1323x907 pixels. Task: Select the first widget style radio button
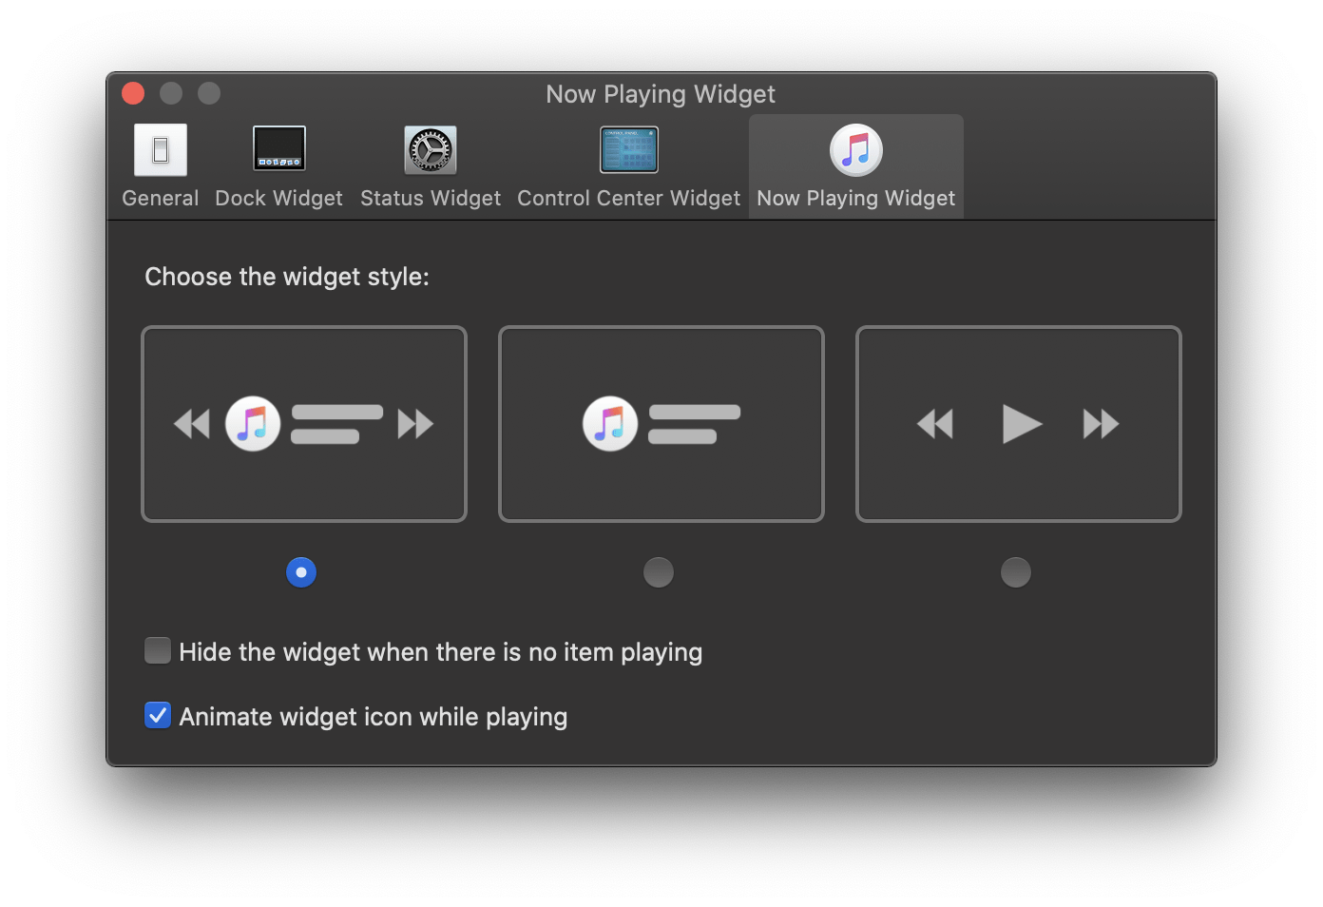pyautogui.click(x=301, y=572)
